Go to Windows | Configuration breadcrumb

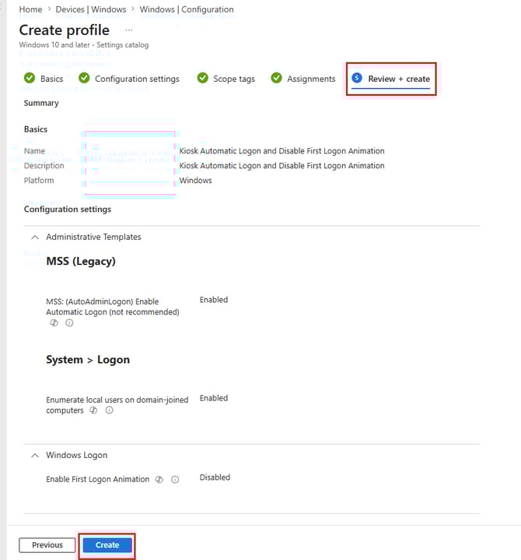click(187, 9)
